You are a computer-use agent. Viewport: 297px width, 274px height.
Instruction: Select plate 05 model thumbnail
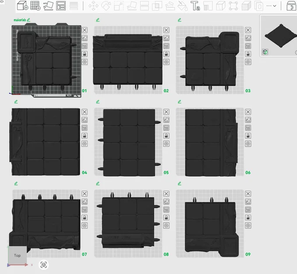[129, 142]
